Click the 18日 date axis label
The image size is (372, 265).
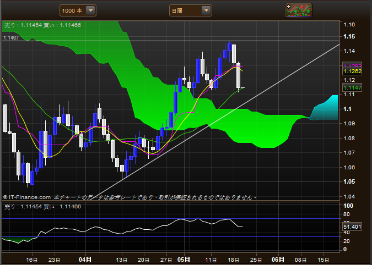click(234, 260)
